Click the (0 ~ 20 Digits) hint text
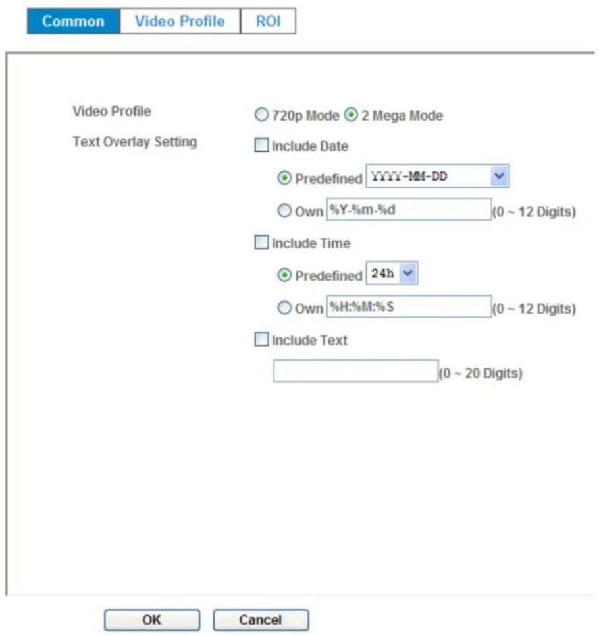599x636 pixels. 481,373
